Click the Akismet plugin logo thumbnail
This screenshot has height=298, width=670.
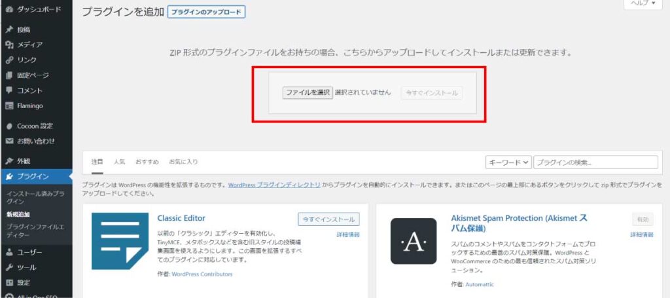pyautogui.click(x=414, y=241)
